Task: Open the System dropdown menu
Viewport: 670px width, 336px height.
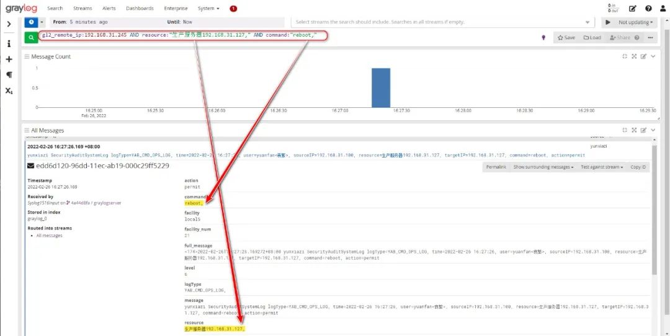Action: point(208,8)
